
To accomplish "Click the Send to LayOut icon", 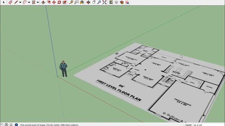I will (127, 2).
